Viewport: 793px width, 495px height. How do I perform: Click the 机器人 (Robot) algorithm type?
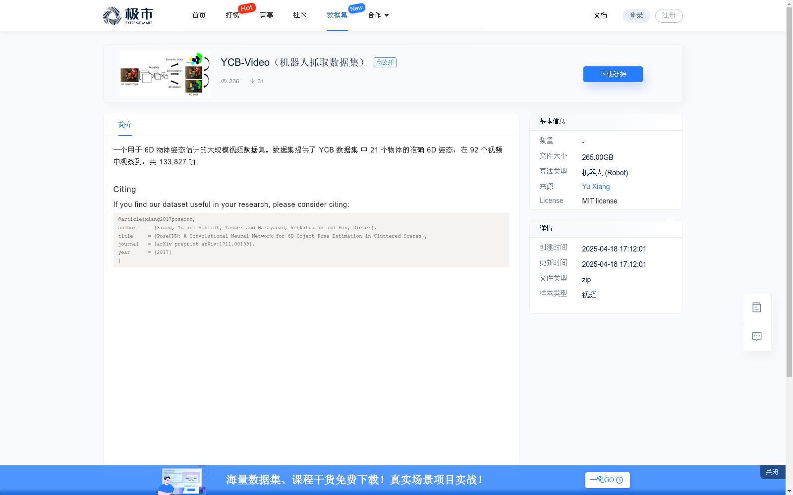(x=605, y=173)
